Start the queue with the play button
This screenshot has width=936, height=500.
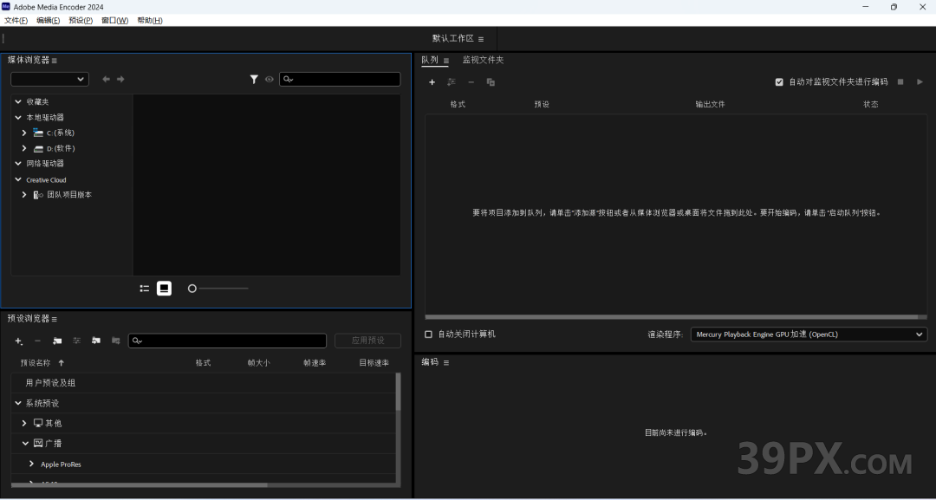pyautogui.click(x=920, y=81)
